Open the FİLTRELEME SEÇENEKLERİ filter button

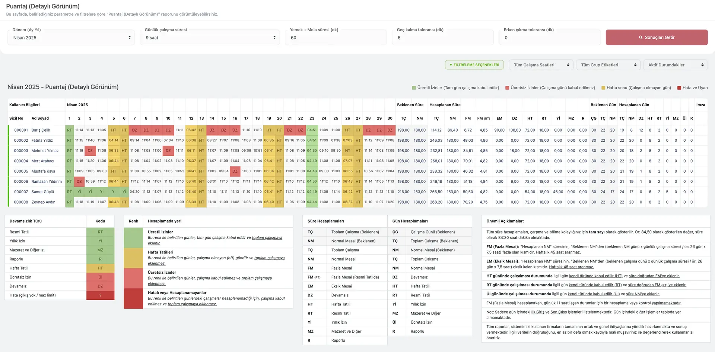click(x=474, y=65)
